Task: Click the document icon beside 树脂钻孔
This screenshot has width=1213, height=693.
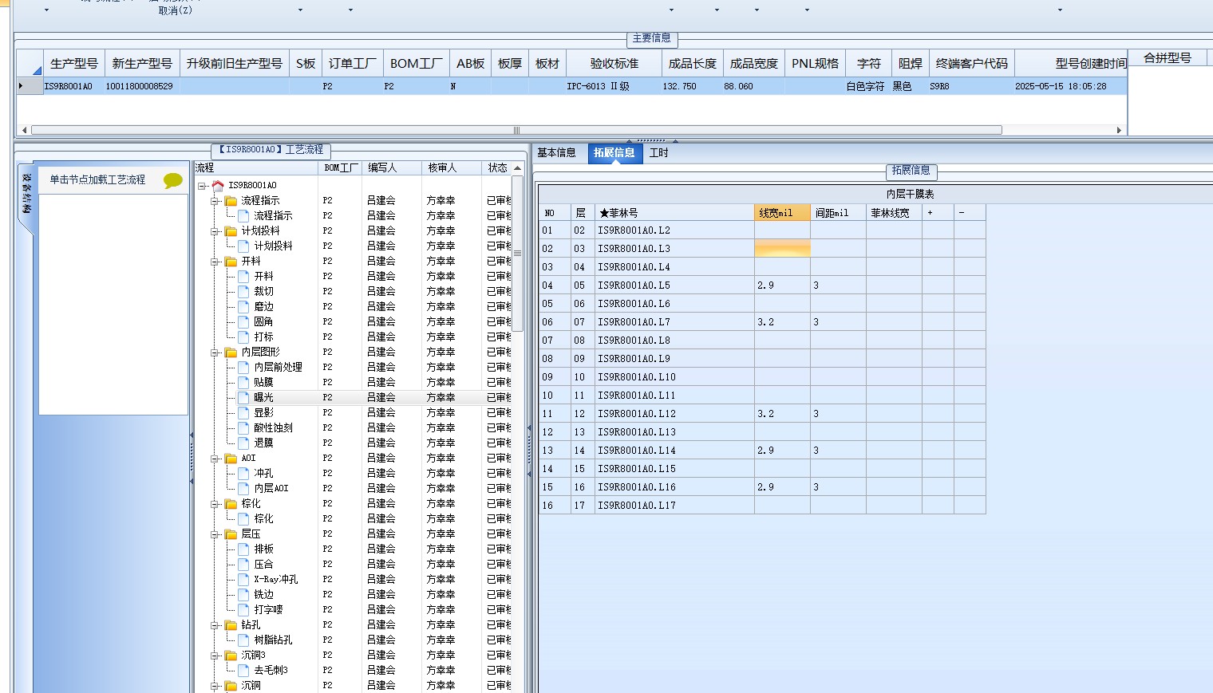Action: click(x=243, y=640)
